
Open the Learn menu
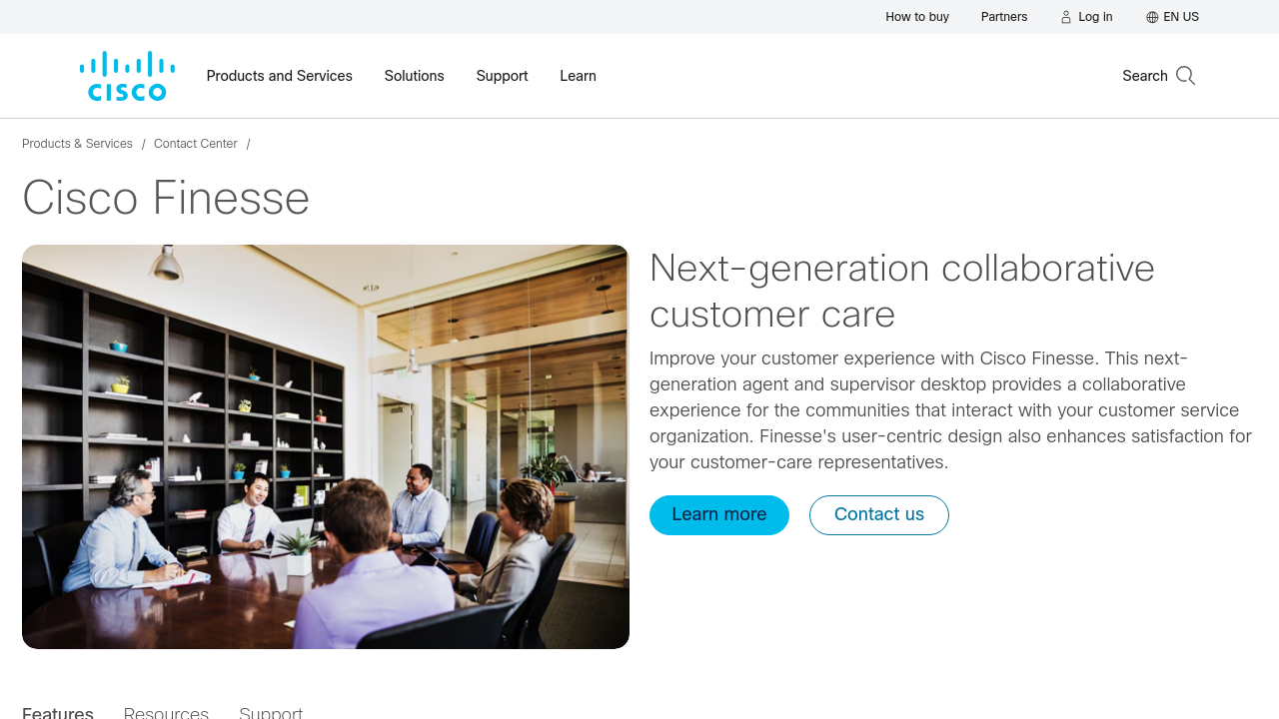click(x=578, y=76)
